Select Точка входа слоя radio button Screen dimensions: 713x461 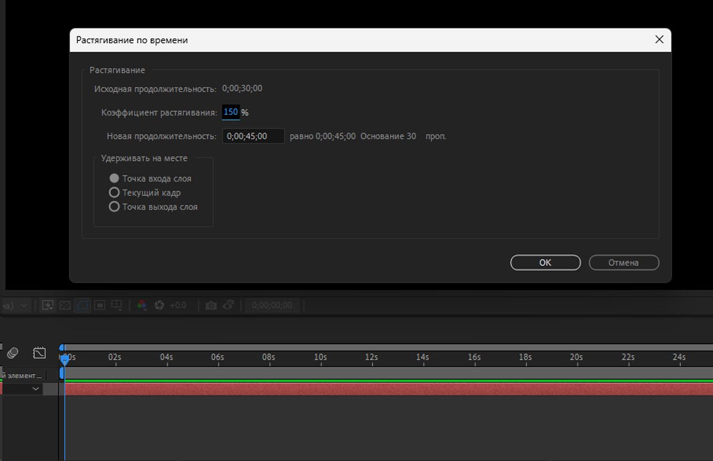pyautogui.click(x=114, y=178)
